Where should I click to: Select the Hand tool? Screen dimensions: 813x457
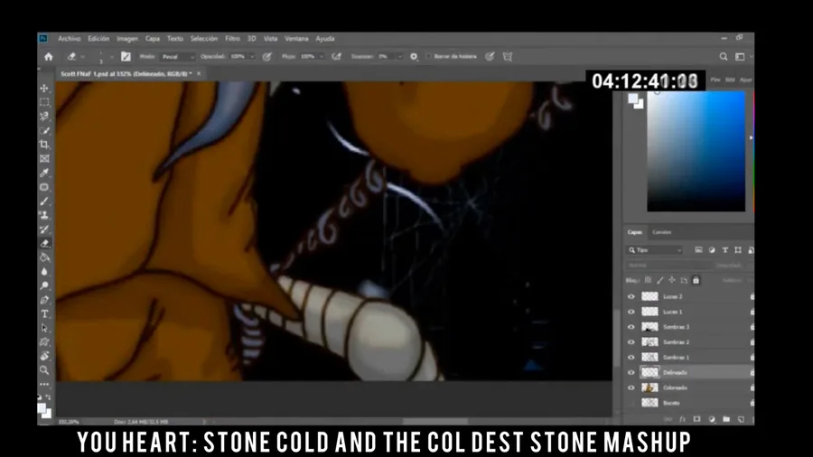tap(44, 356)
